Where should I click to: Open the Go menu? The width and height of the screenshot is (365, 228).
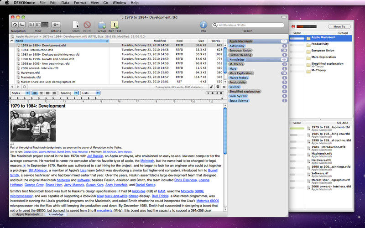click(x=106, y=3)
